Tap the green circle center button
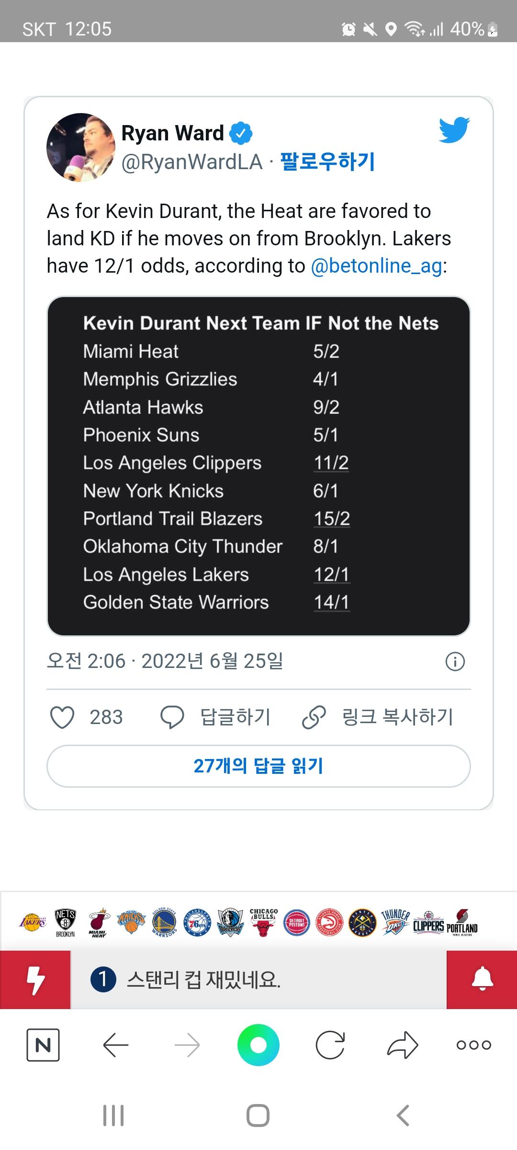The height and width of the screenshot is (1150, 517). tap(258, 1045)
